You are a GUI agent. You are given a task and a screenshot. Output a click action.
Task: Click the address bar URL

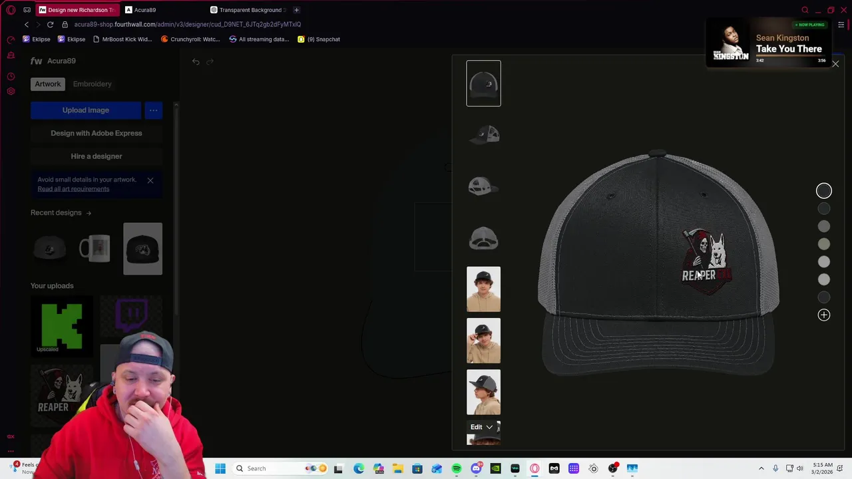pyautogui.click(x=188, y=25)
